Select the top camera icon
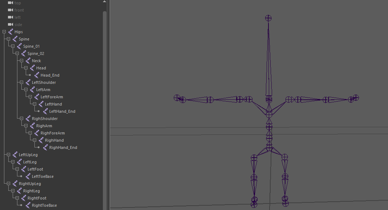Viewport: 388px width, 210px height. pyautogui.click(x=11, y=3)
